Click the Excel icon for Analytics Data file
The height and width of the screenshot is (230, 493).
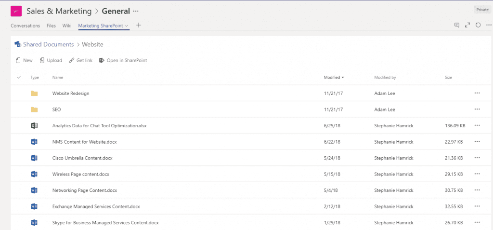click(34, 126)
